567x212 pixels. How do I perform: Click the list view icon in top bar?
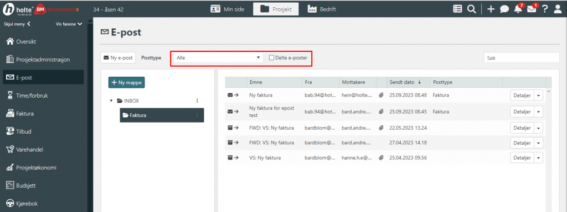pos(457,9)
